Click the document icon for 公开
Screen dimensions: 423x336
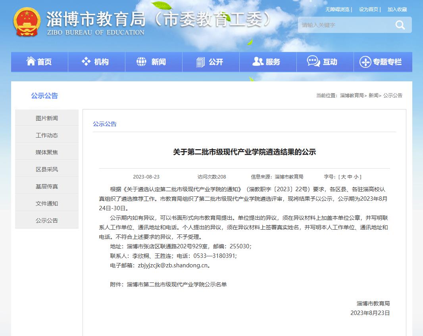pyautogui.click(x=200, y=62)
